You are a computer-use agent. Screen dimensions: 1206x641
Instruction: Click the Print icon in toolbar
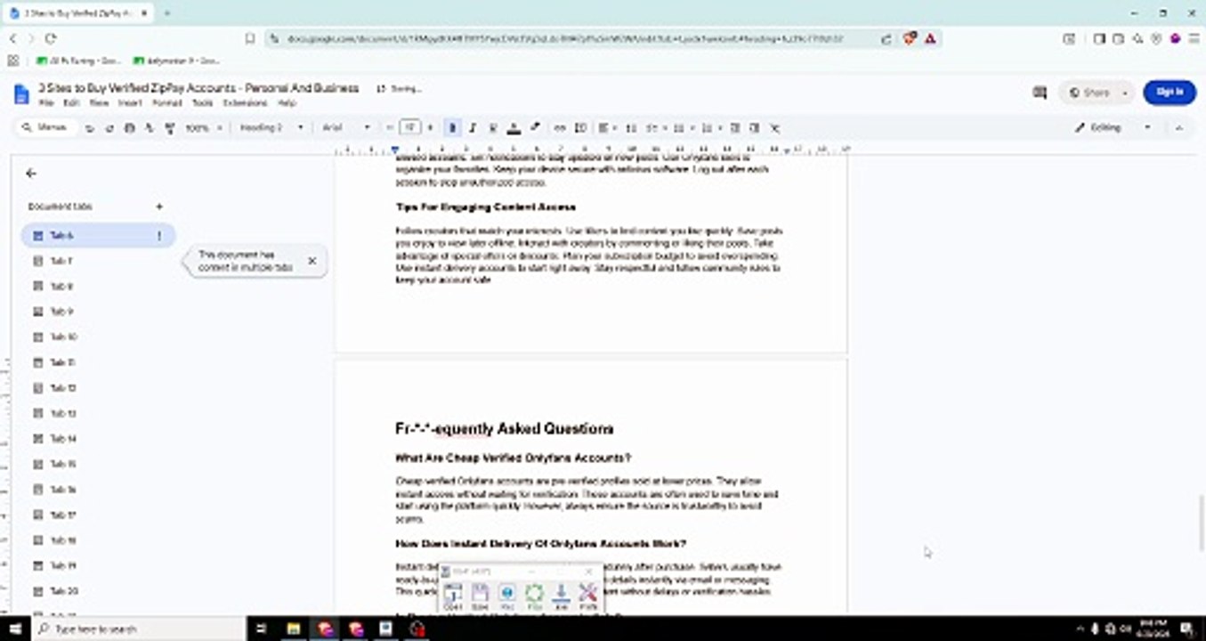coord(130,128)
